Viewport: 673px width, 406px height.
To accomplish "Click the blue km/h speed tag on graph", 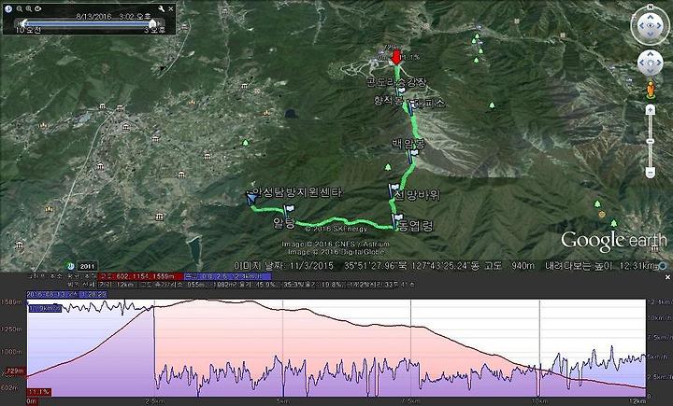I will tap(45, 308).
